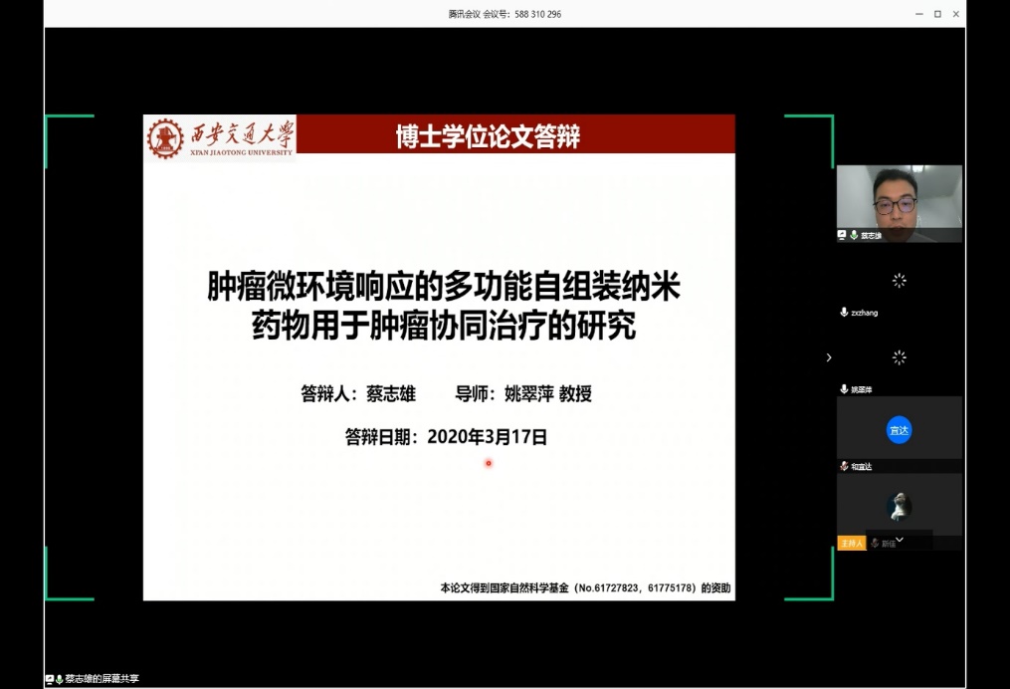Click the screen-share icon in bottom-left status bar
The height and width of the screenshot is (689, 1010).
(x=49, y=679)
